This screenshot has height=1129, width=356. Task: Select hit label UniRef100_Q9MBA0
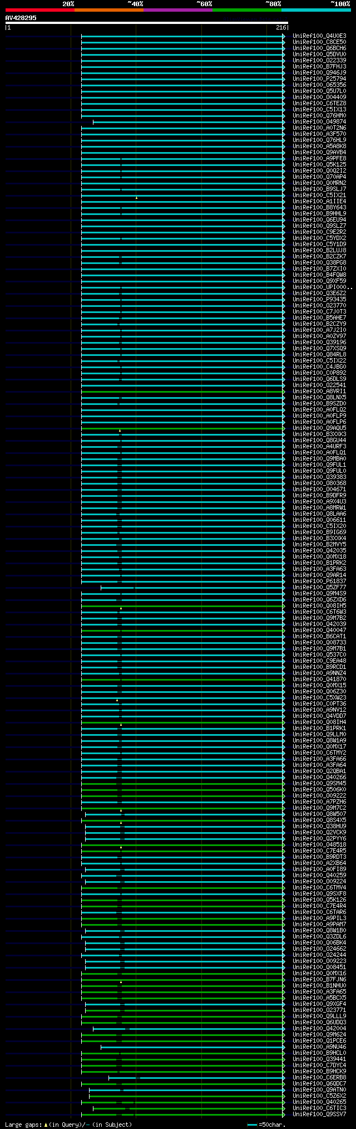point(319,458)
